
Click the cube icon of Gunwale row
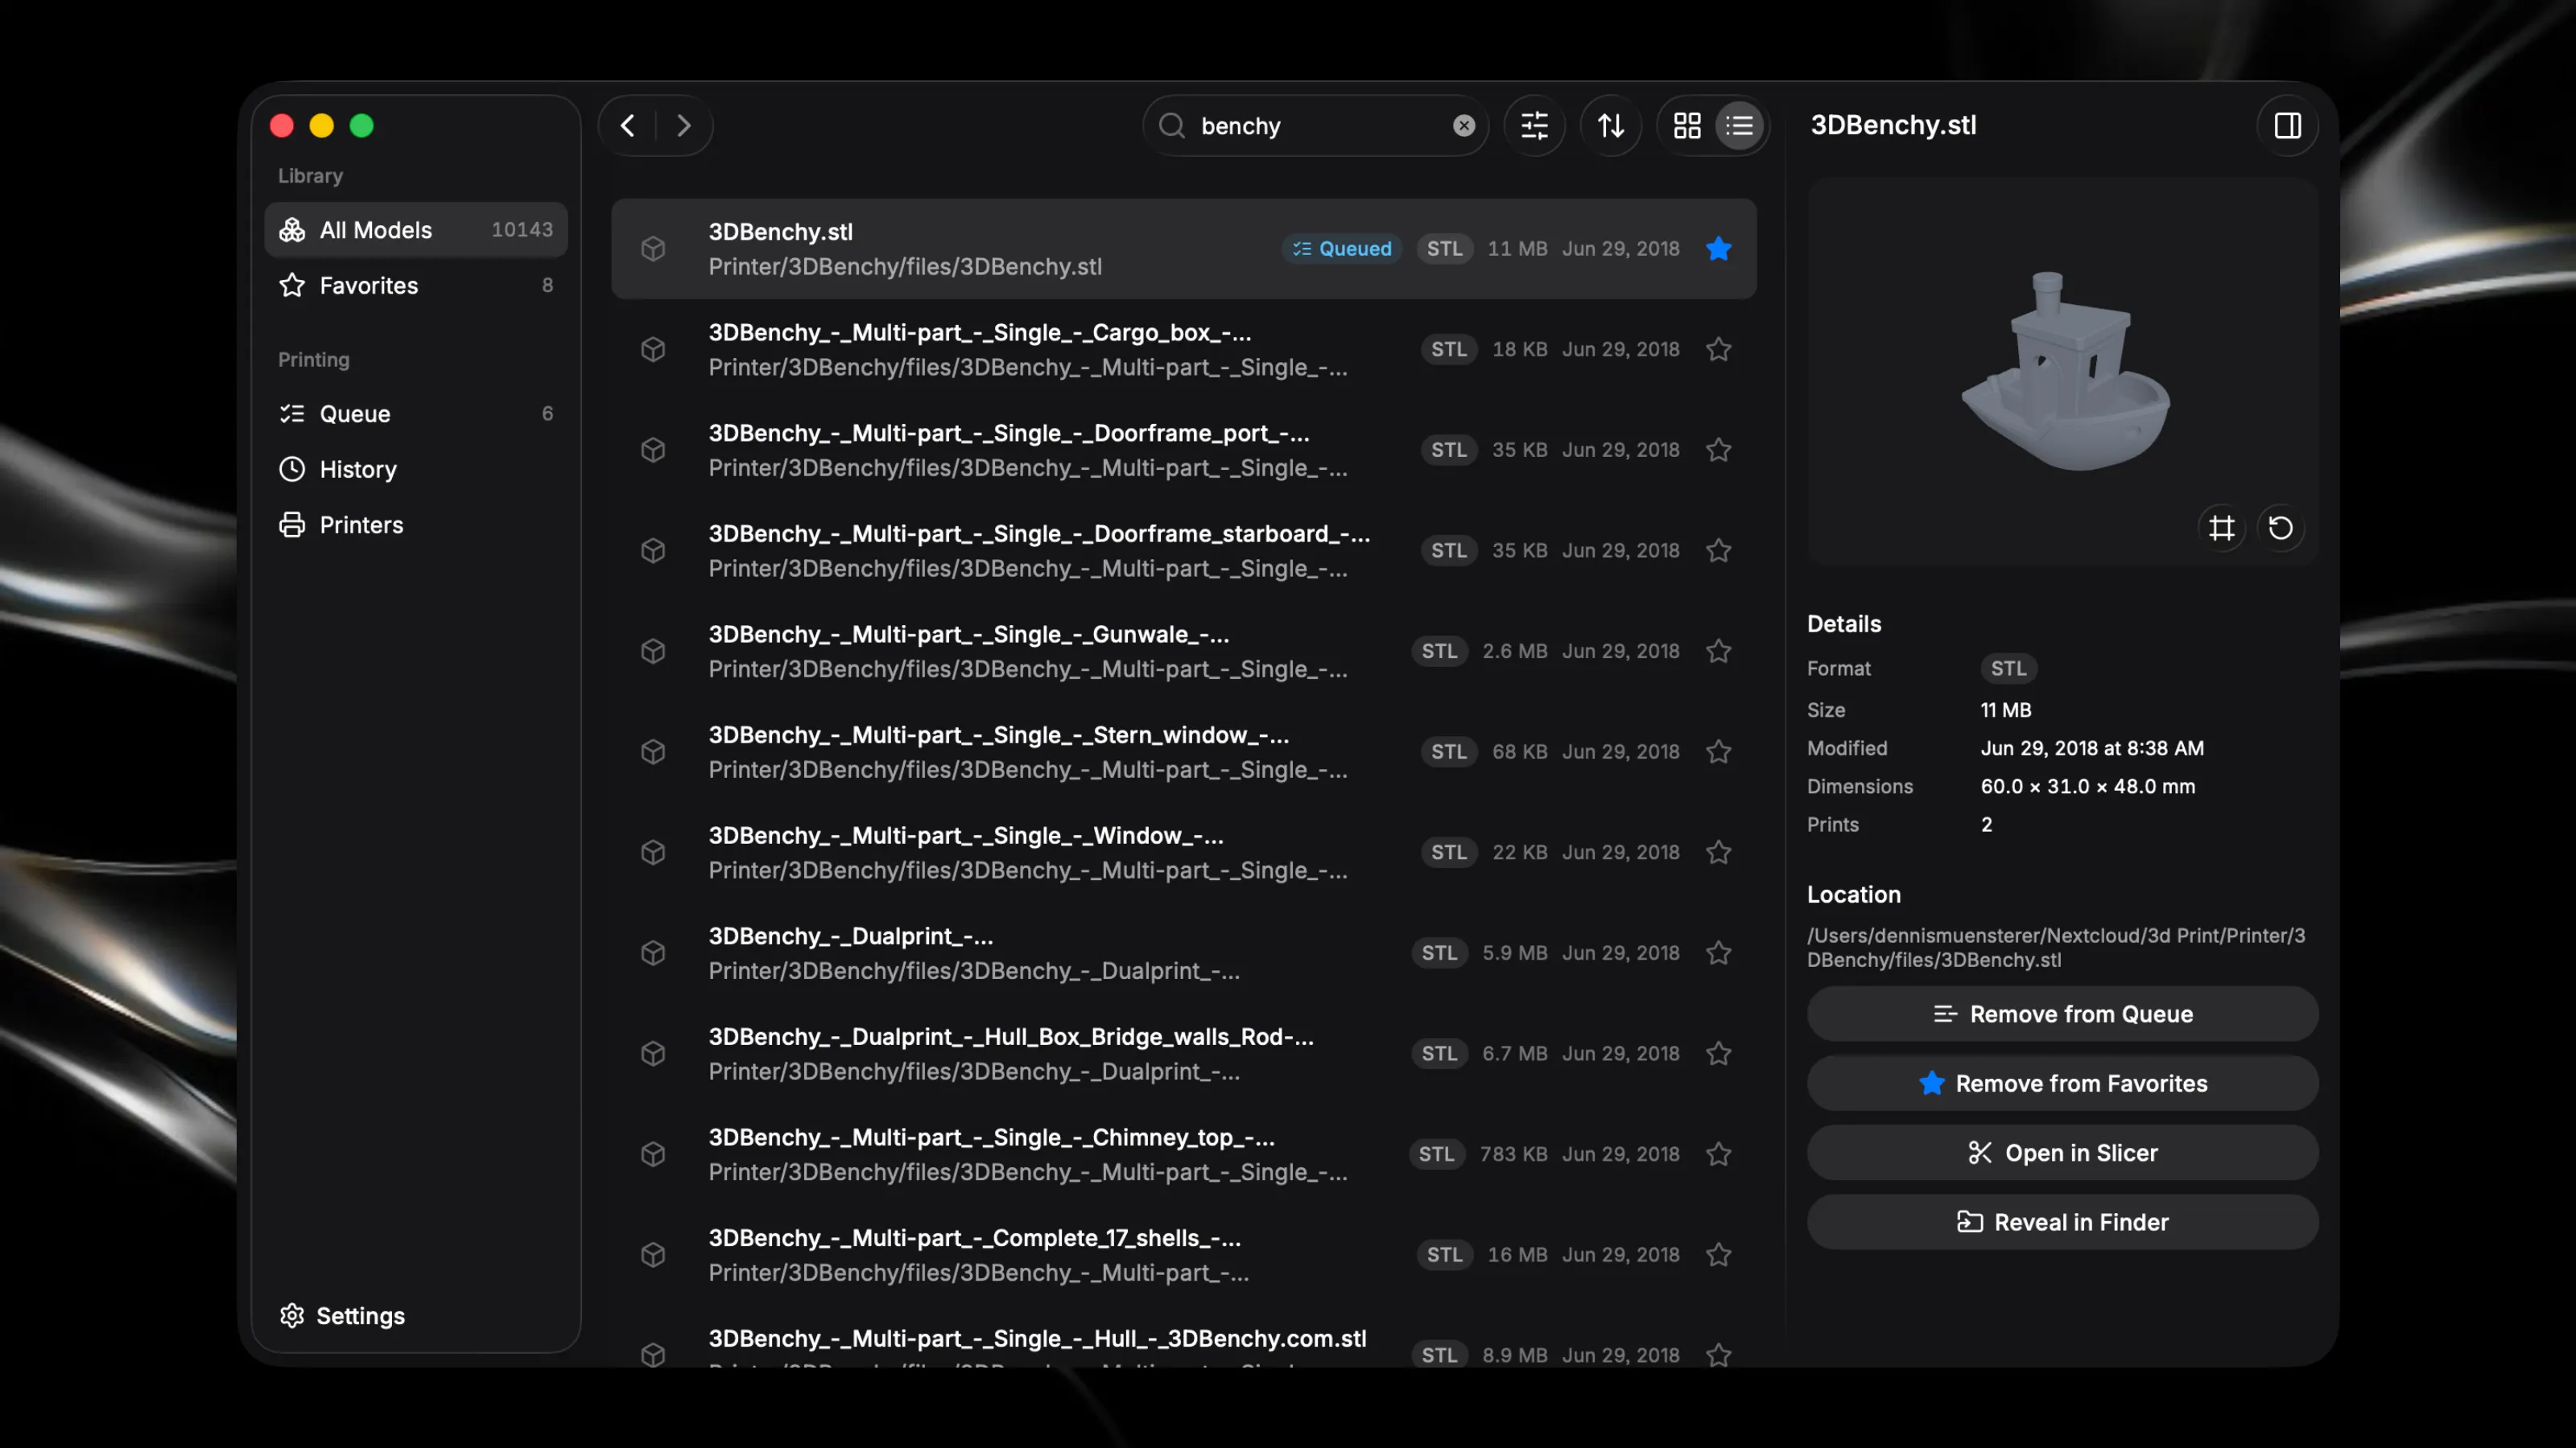(653, 652)
